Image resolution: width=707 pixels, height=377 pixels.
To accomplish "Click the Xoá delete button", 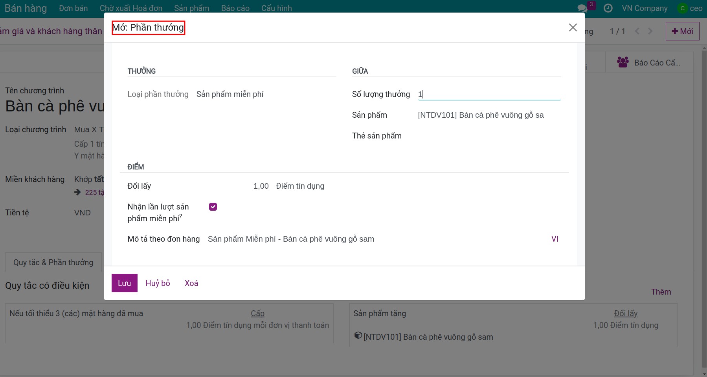I will 191,283.
